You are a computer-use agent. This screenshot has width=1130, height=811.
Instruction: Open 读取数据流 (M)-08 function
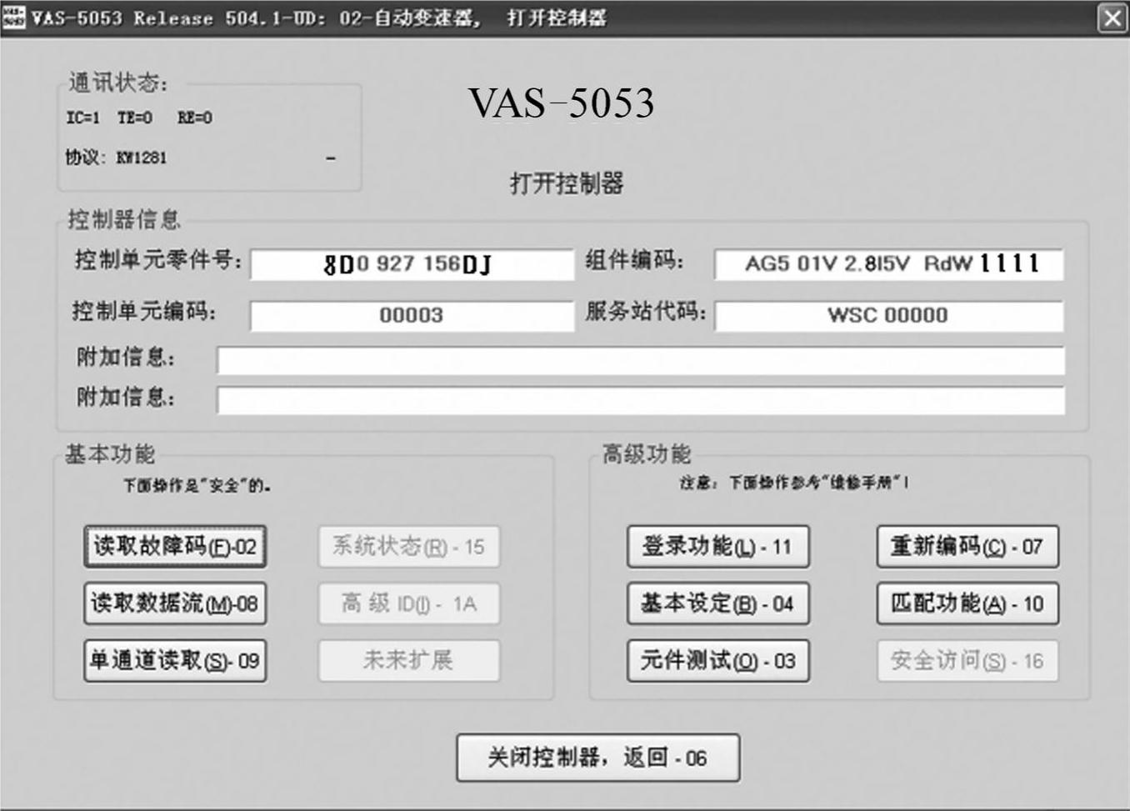point(175,603)
